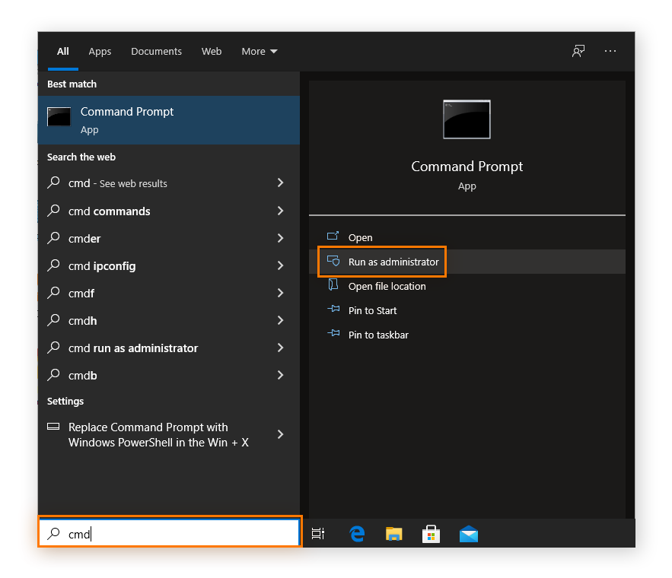
Task: Choose Open file location
Action: 387,286
